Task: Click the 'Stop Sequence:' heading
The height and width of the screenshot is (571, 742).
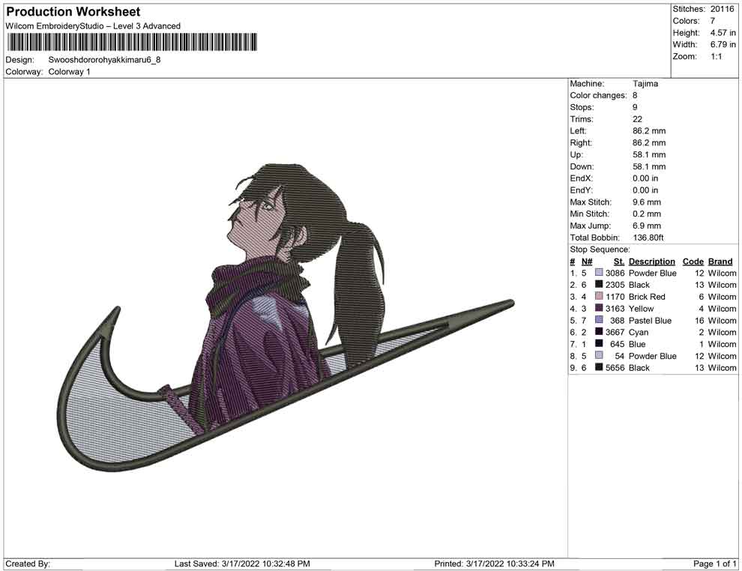Action: [x=600, y=250]
